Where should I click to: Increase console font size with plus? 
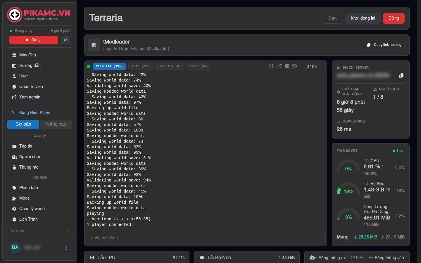coord(322,66)
